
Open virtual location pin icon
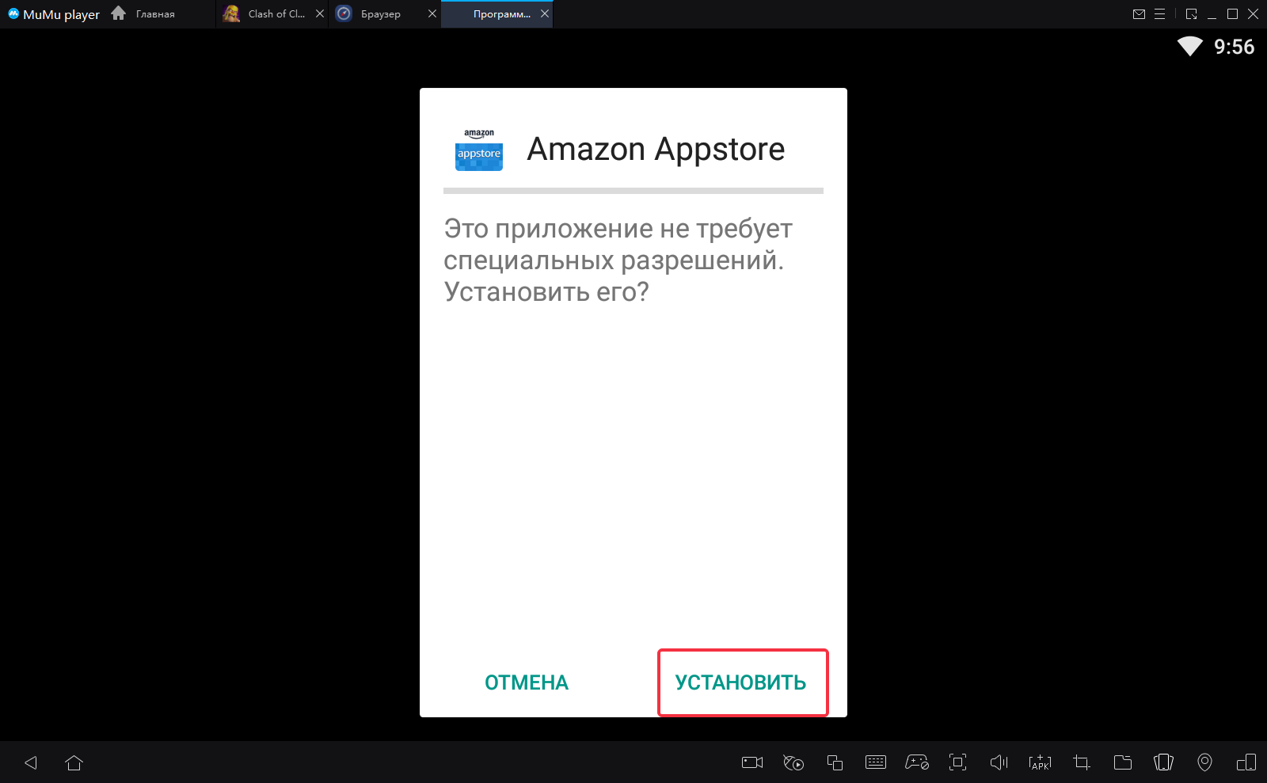click(1204, 762)
